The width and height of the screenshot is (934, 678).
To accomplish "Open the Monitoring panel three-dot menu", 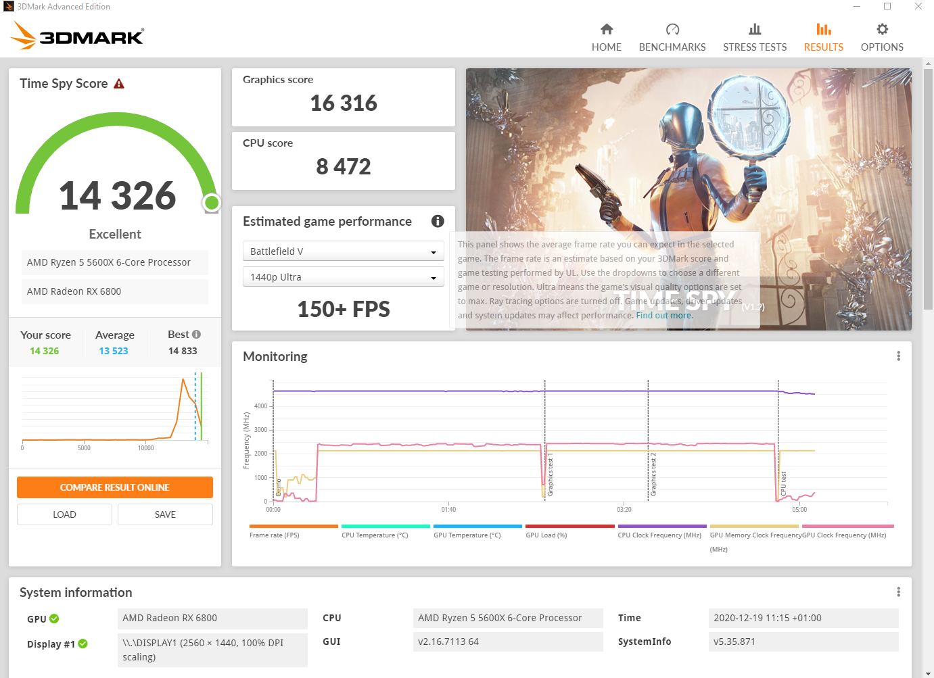I will (898, 356).
